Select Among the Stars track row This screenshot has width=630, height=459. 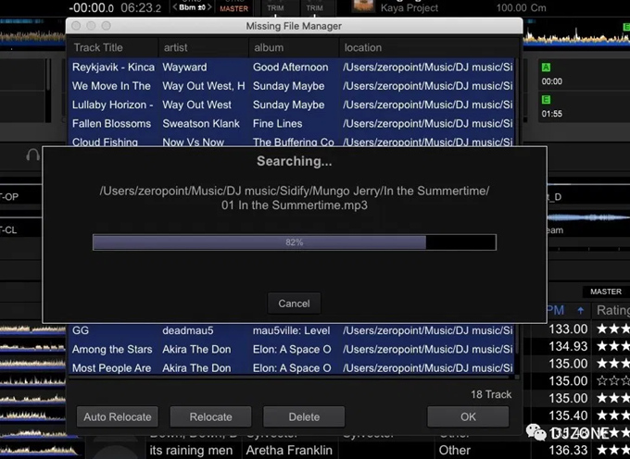click(x=291, y=350)
